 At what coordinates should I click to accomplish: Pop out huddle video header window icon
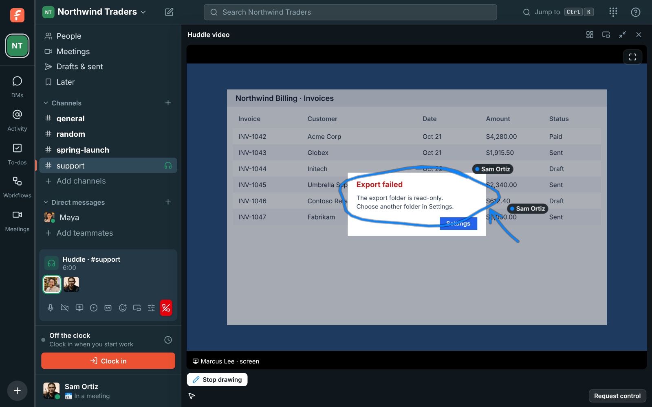click(x=606, y=35)
